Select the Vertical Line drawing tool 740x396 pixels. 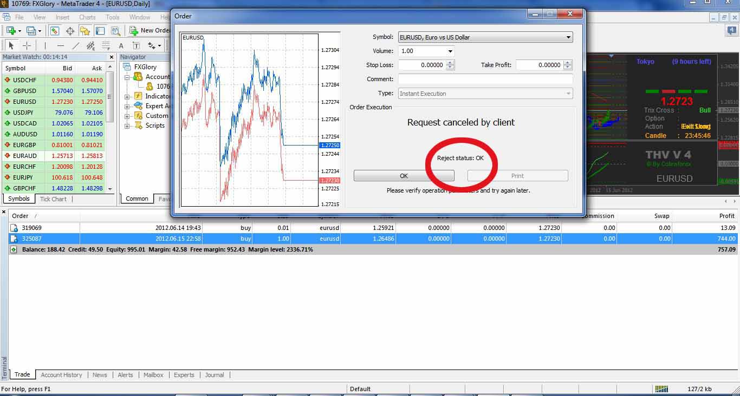pos(46,45)
